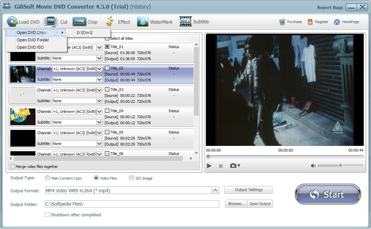371x229 pixels.
Task: Check the Title_03 checkbox
Action: pyautogui.click(x=107, y=89)
